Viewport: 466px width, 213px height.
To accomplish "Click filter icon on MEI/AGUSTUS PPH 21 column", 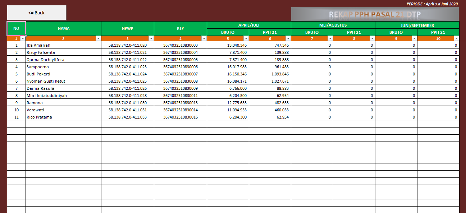I will coord(372,38).
